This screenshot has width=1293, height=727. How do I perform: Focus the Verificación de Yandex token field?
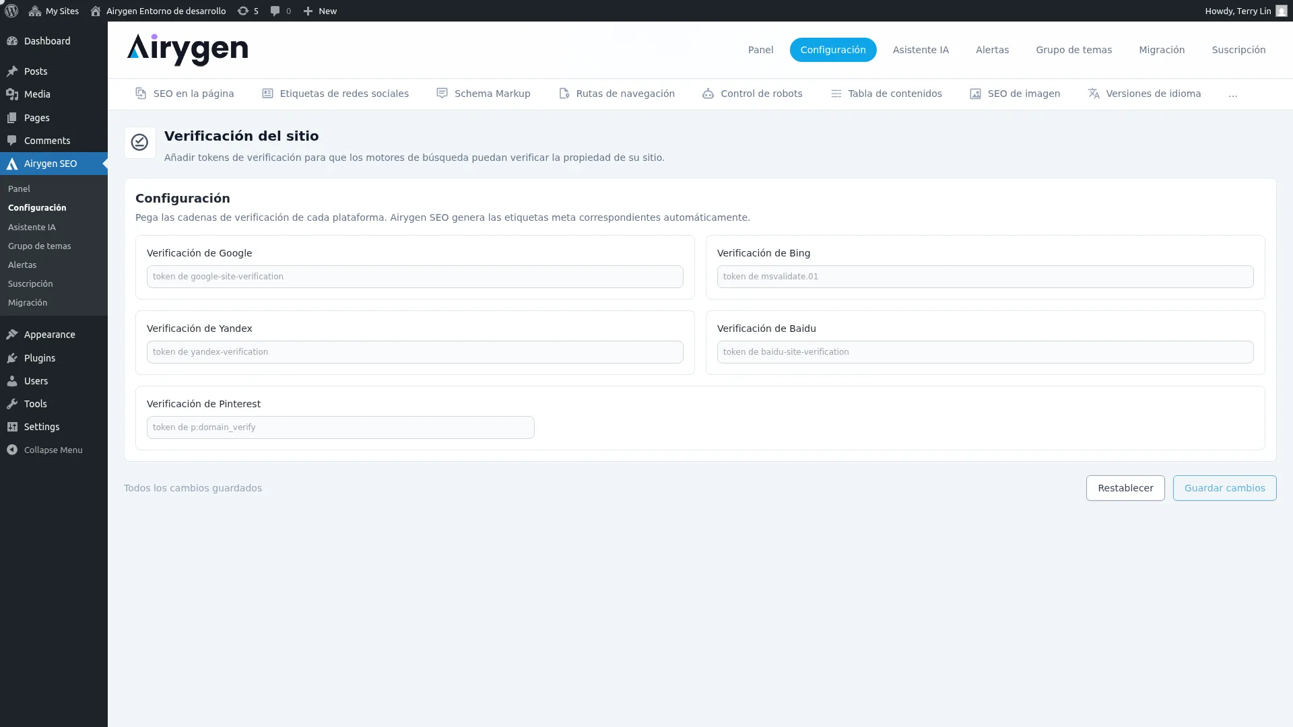[x=415, y=352]
